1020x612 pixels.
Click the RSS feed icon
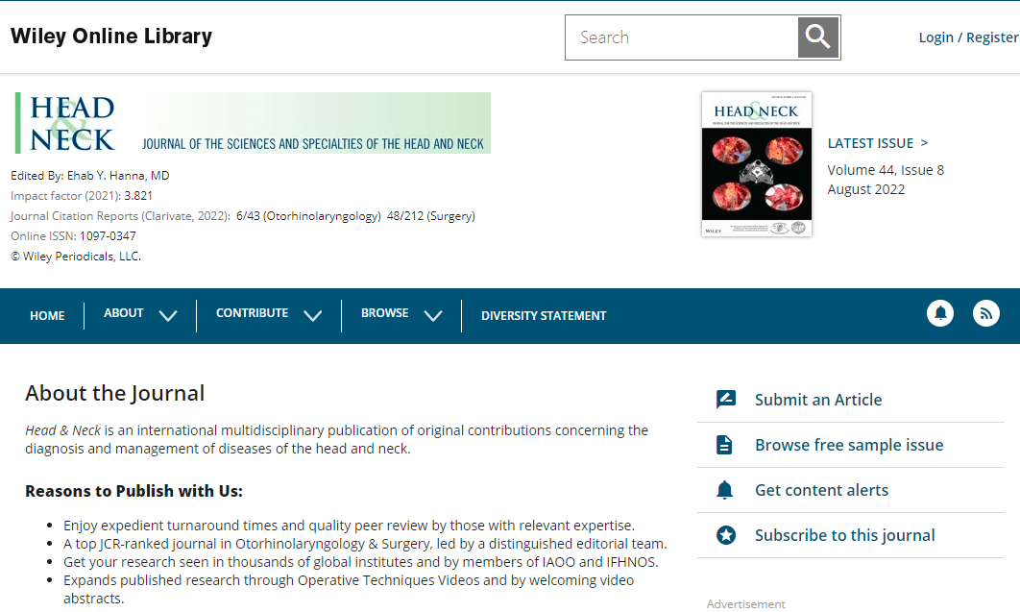[x=986, y=313]
